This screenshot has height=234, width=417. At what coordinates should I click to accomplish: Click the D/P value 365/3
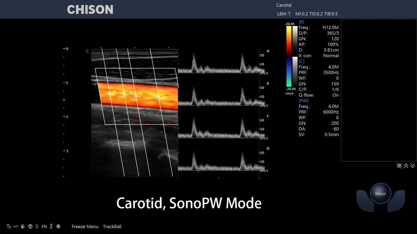click(333, 33)
